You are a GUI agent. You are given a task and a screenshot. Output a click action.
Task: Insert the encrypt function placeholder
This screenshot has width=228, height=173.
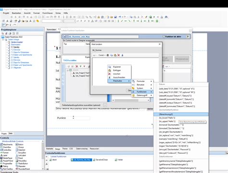click(175, 149)
